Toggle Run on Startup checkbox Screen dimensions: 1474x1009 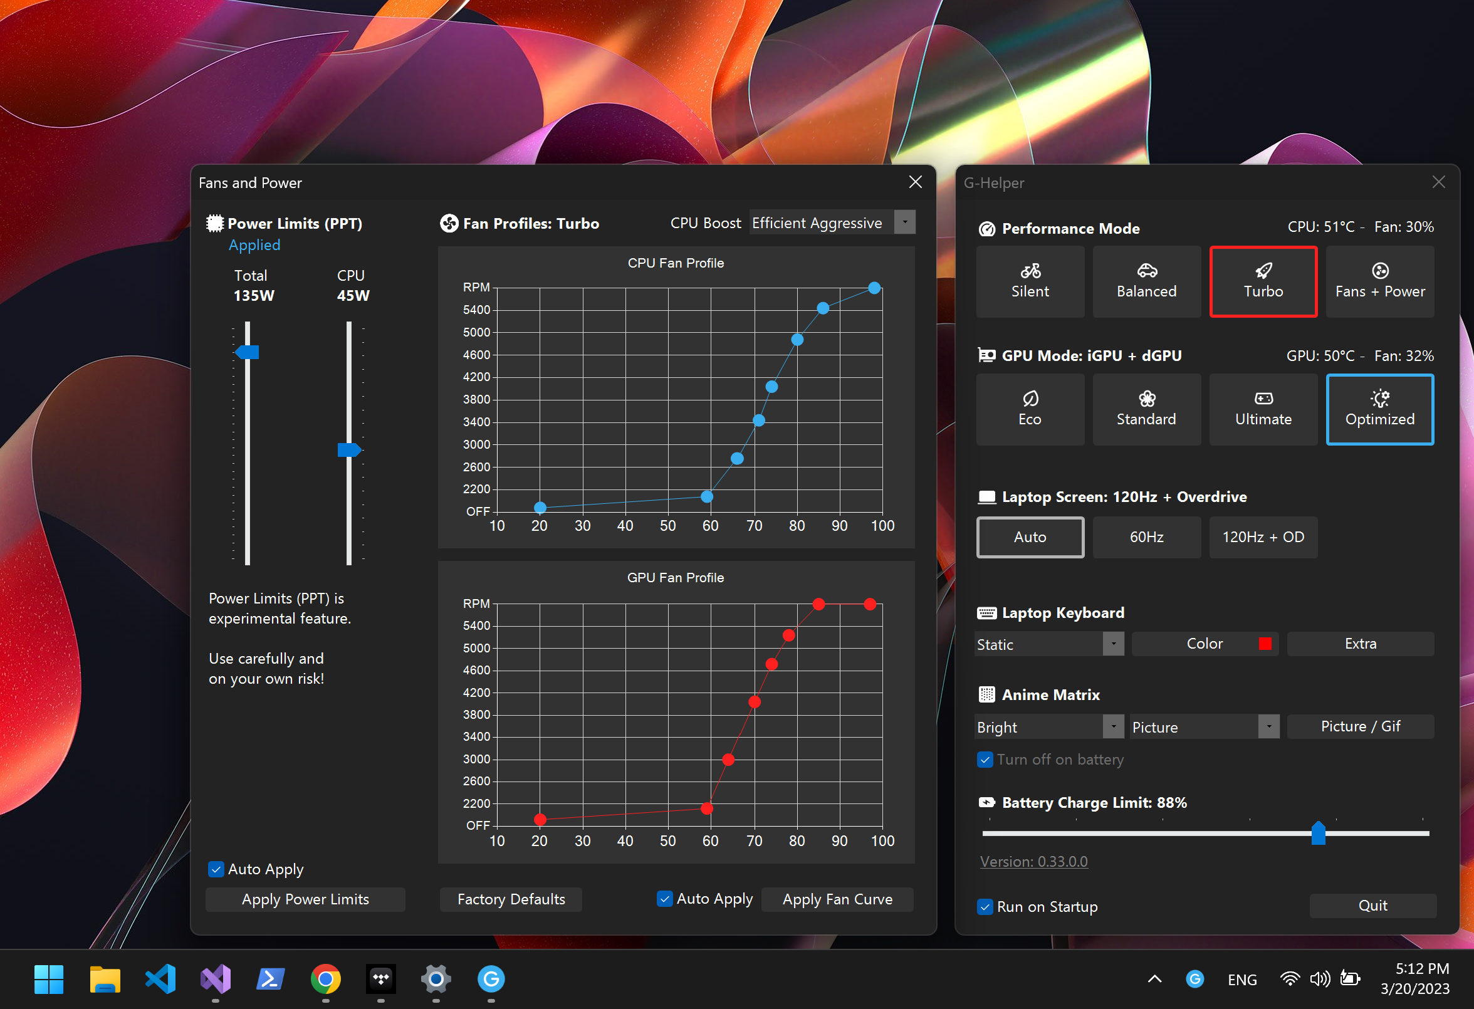point(985,907)
